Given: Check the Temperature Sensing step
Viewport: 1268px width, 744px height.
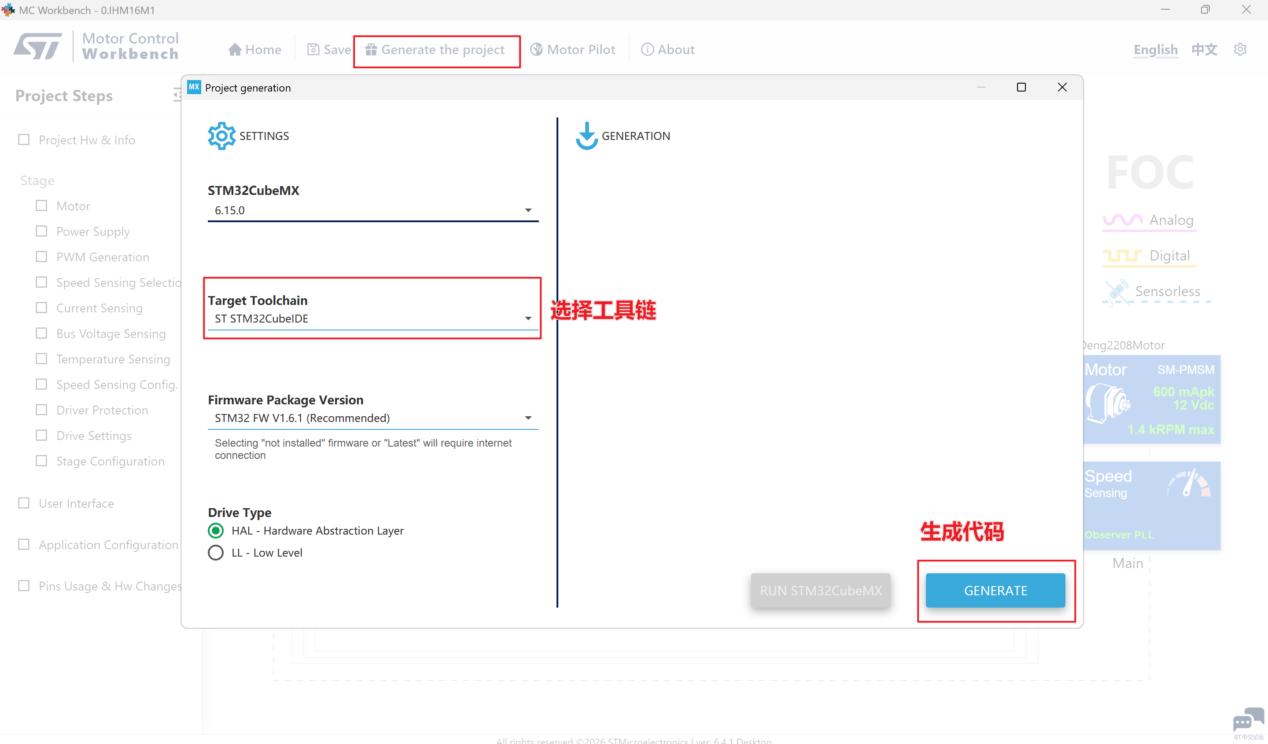Looking at the screenshot, I should point(41,359).
